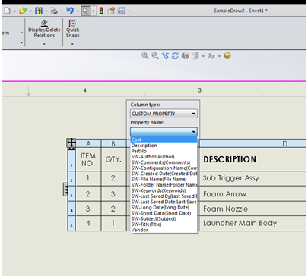Choose Vendor from the property list

(164, 230)
